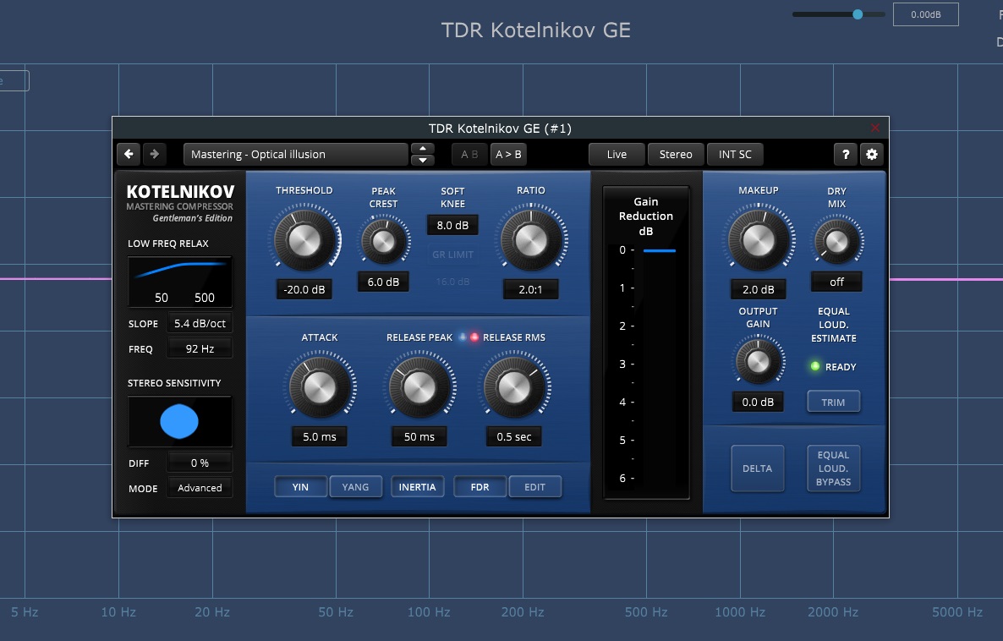Click the Dry Mix knob
1003x641 pixels.
836,241
